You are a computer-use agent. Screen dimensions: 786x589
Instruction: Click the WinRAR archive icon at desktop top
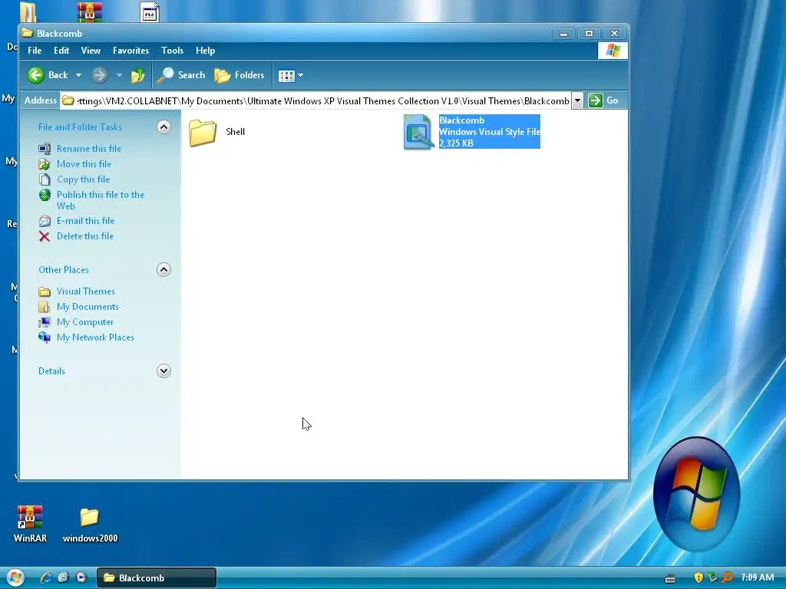[90, 12]
